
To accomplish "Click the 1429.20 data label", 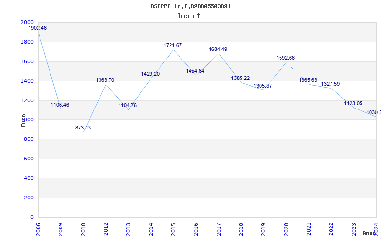I will [x=150, y=74].
